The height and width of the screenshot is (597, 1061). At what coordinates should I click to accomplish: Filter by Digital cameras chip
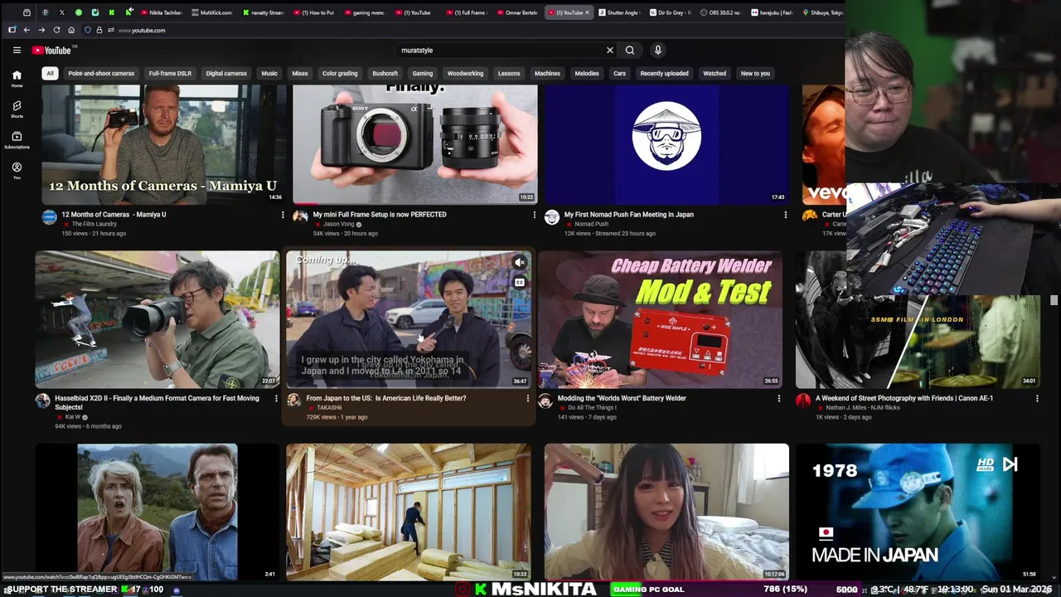point(226,74)
